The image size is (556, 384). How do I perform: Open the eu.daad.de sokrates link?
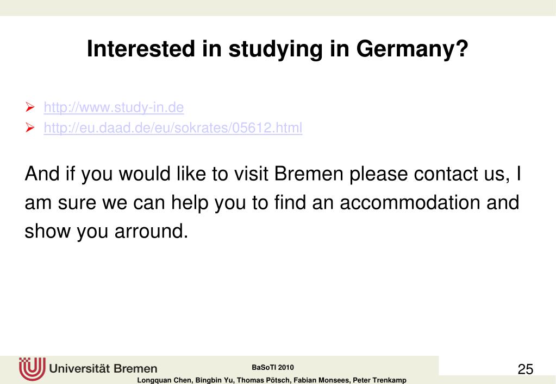coord(173,127)
